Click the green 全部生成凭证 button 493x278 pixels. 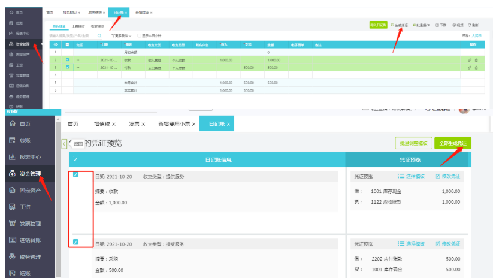(453, 143)
